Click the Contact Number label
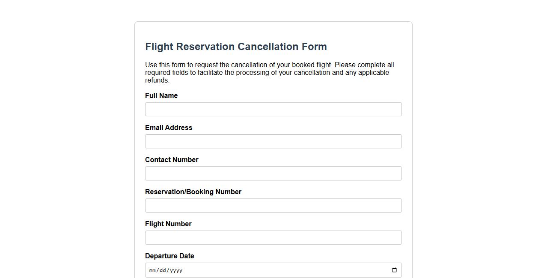Screen dimensions: 547x278 pyautogui.click(x=172, y=160)
